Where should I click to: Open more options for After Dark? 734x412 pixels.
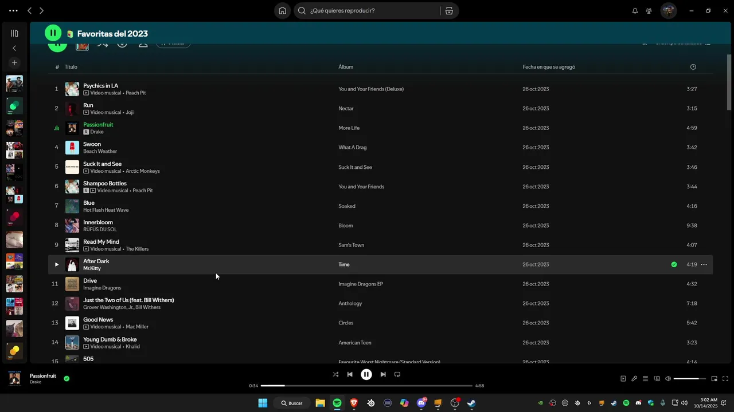point(704,264)
